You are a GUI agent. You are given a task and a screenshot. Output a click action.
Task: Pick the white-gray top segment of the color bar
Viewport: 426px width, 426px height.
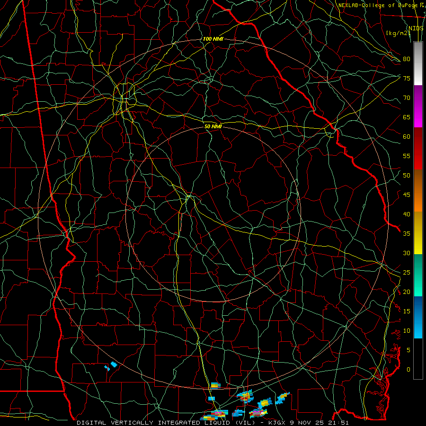coord(418,64)
